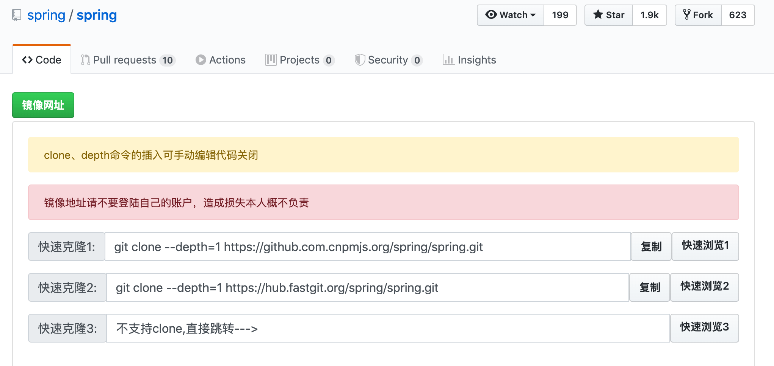Viewport: 774px width, 366px height.
Task: Click the yellow clone、depth notice text
Action: 151,155
